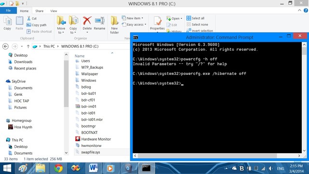Viewport: 309px width, 174px height.
Task: Go up one folder level arrow
Action: (x=28, y=46)
